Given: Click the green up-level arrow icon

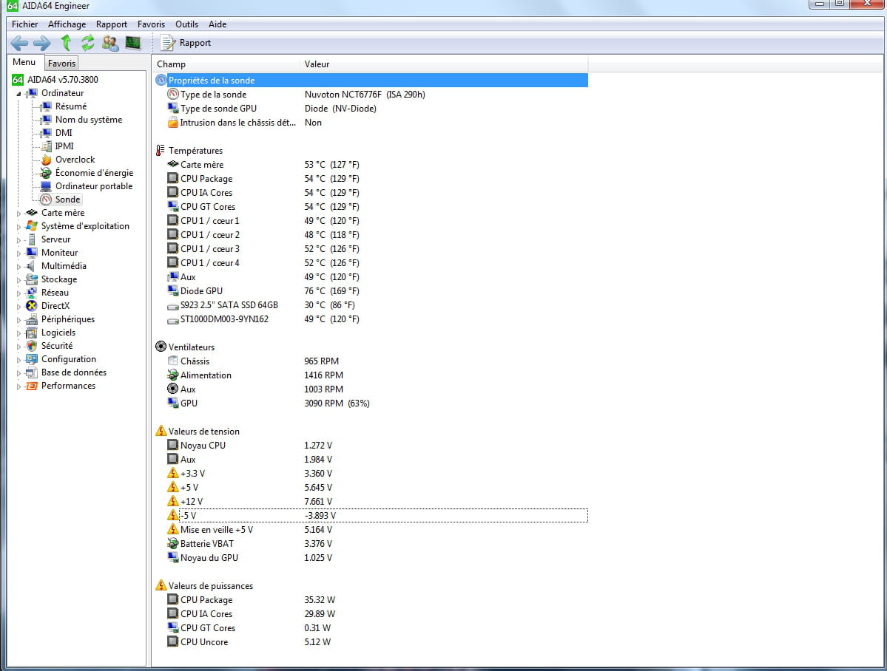Looking at the screenshot, I should point(66,43).
